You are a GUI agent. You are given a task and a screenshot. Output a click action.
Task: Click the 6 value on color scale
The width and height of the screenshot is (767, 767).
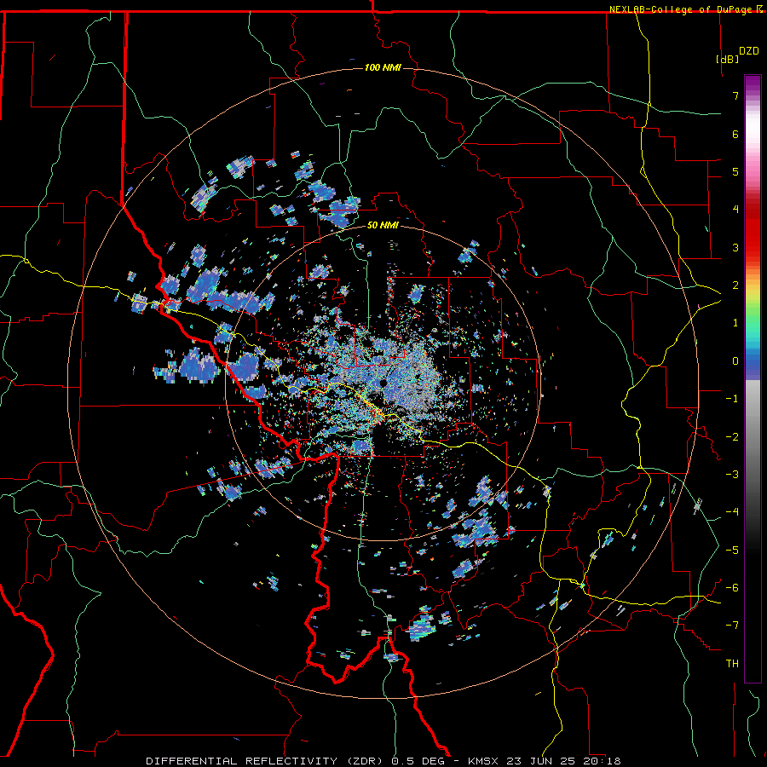[735, 134]
